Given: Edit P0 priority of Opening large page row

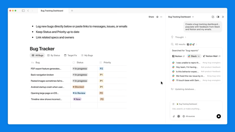Looking at the screenshot, I should coord(101,93).
